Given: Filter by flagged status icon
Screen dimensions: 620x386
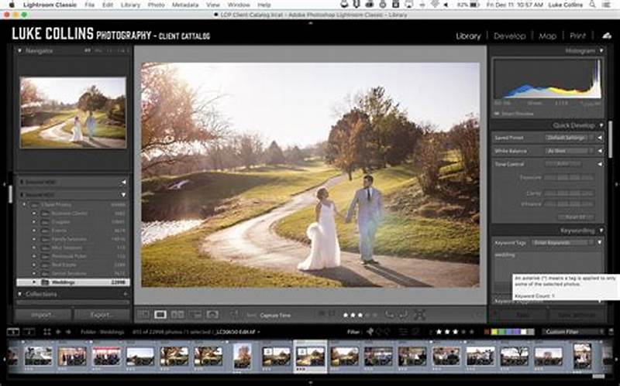Looking at the screenshot, I should [370, 332].
